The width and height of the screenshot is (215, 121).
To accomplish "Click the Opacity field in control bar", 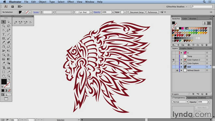I will [x=107, y=12].
